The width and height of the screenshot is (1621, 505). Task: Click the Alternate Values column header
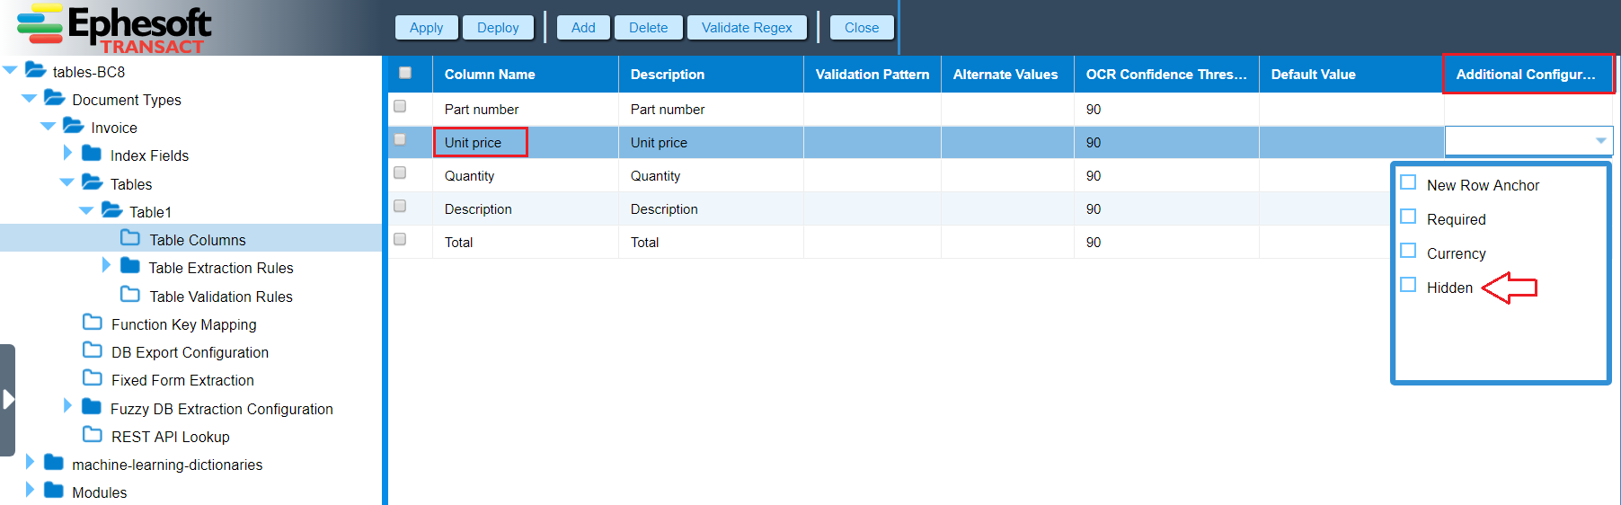1007,75
